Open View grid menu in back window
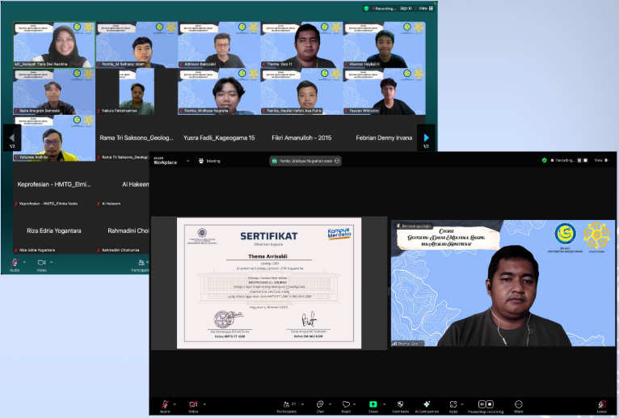The width and height of the screenshot is (619, 418). tap(426, 8)
